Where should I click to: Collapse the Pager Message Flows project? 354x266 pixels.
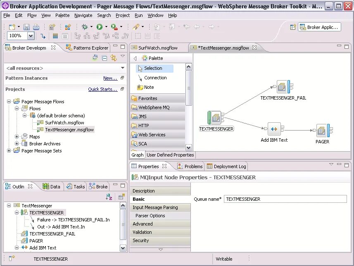9,102
